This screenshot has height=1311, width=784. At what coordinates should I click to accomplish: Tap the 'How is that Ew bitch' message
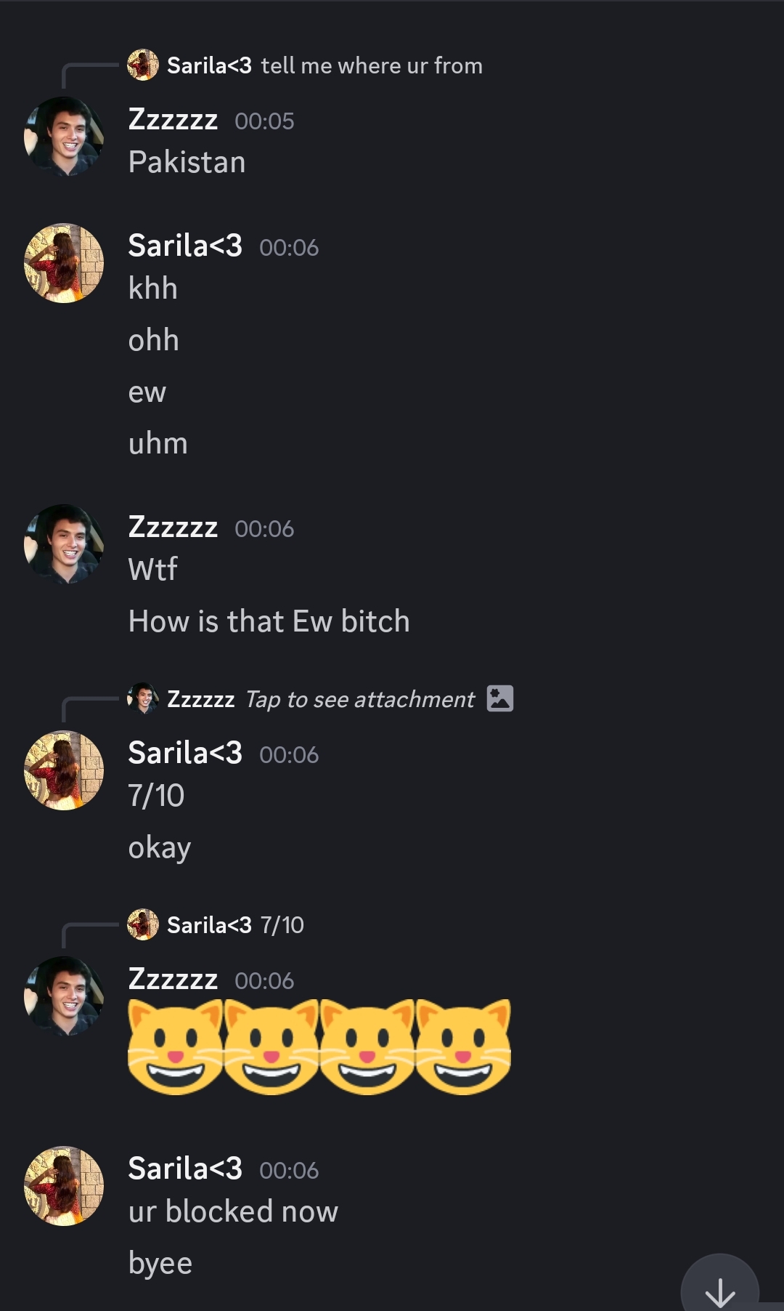(269, 621)
